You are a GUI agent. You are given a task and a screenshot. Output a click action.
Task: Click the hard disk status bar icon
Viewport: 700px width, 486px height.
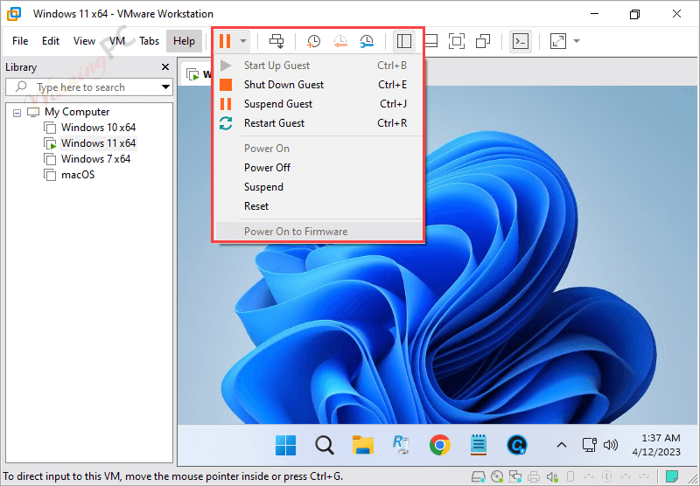tap(479, 477)
